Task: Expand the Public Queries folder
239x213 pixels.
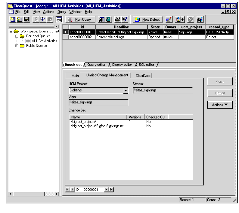Action: tap(17, 46)
